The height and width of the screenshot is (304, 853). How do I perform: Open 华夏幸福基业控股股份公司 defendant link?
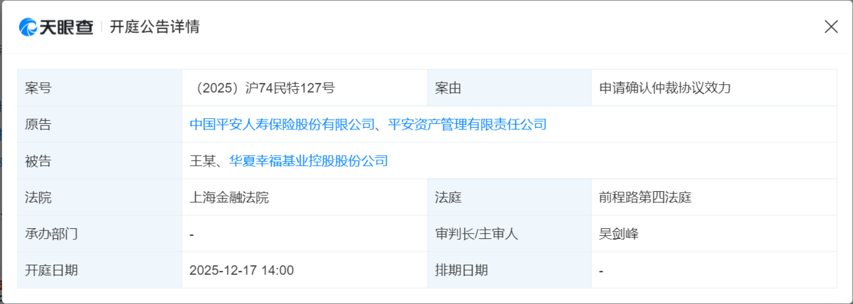pyautogui.click(x=308, y=161)
